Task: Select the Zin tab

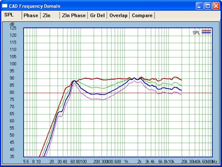Action: click(50, 15)
